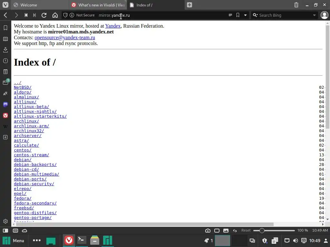Open the Vivaldi web panel

tap(5, 115)
